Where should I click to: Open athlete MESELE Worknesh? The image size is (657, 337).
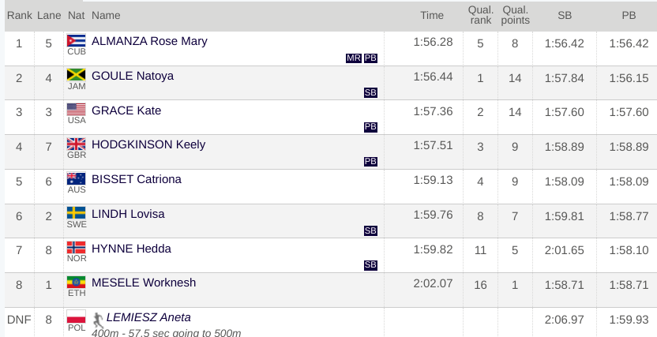[143, 283]
